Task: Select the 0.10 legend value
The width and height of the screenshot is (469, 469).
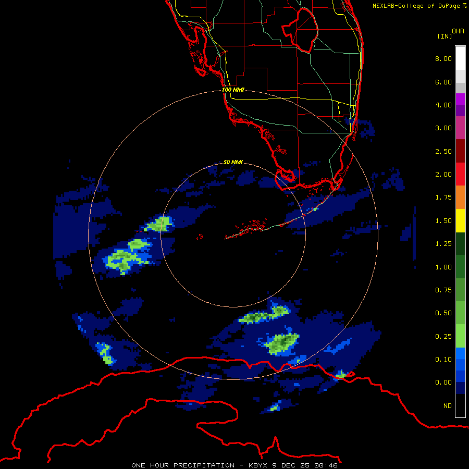Action: pos(443,360)
